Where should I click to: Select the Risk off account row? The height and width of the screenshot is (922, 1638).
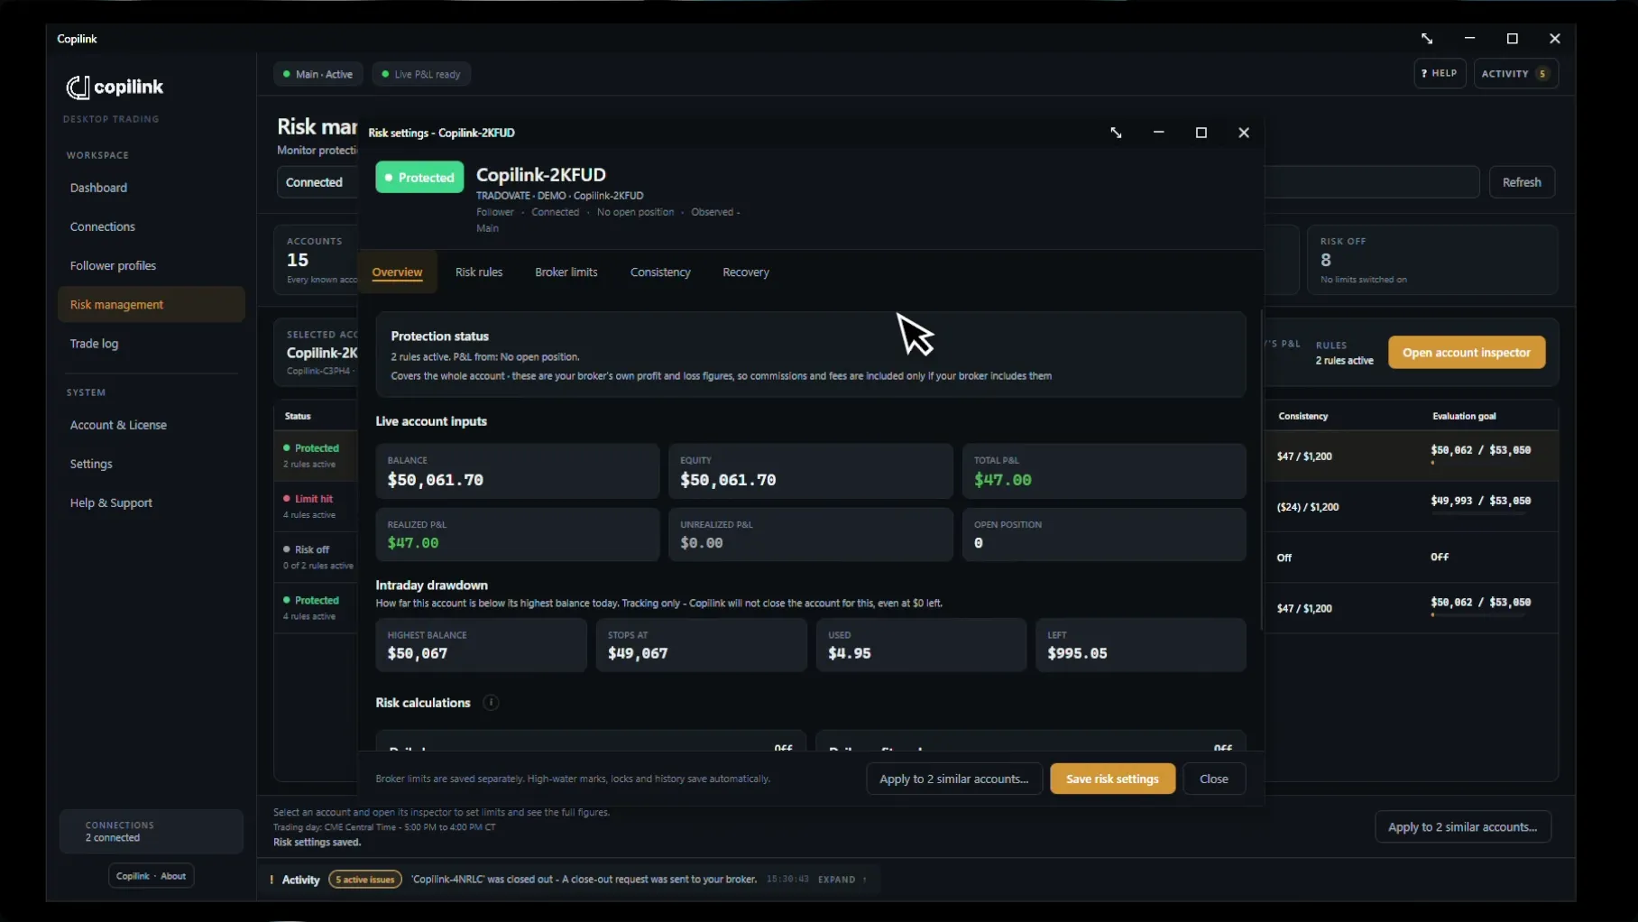click(x=316, y=557)
